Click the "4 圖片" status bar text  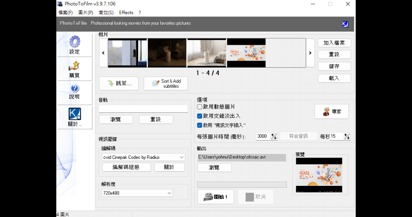click(x=63, y=214)
